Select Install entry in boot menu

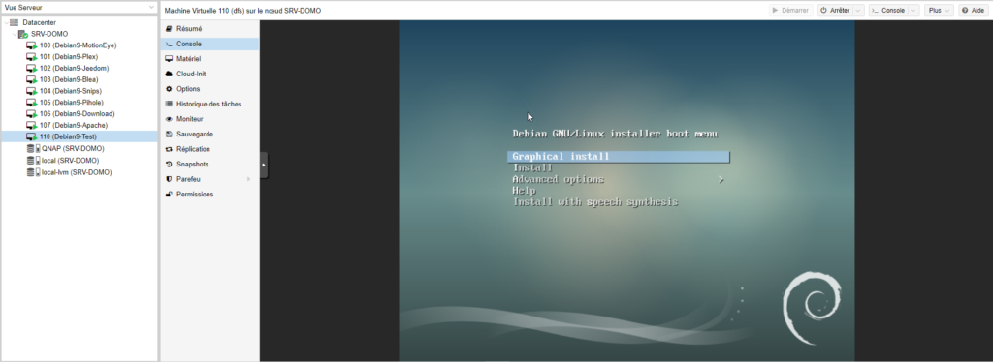532,168
